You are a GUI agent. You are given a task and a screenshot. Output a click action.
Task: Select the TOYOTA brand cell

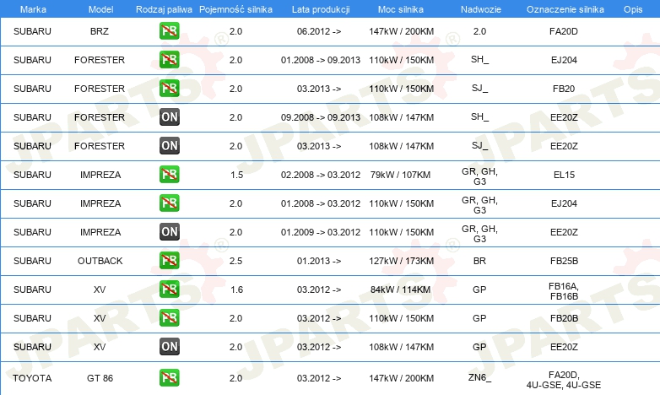tap(32, 378)
